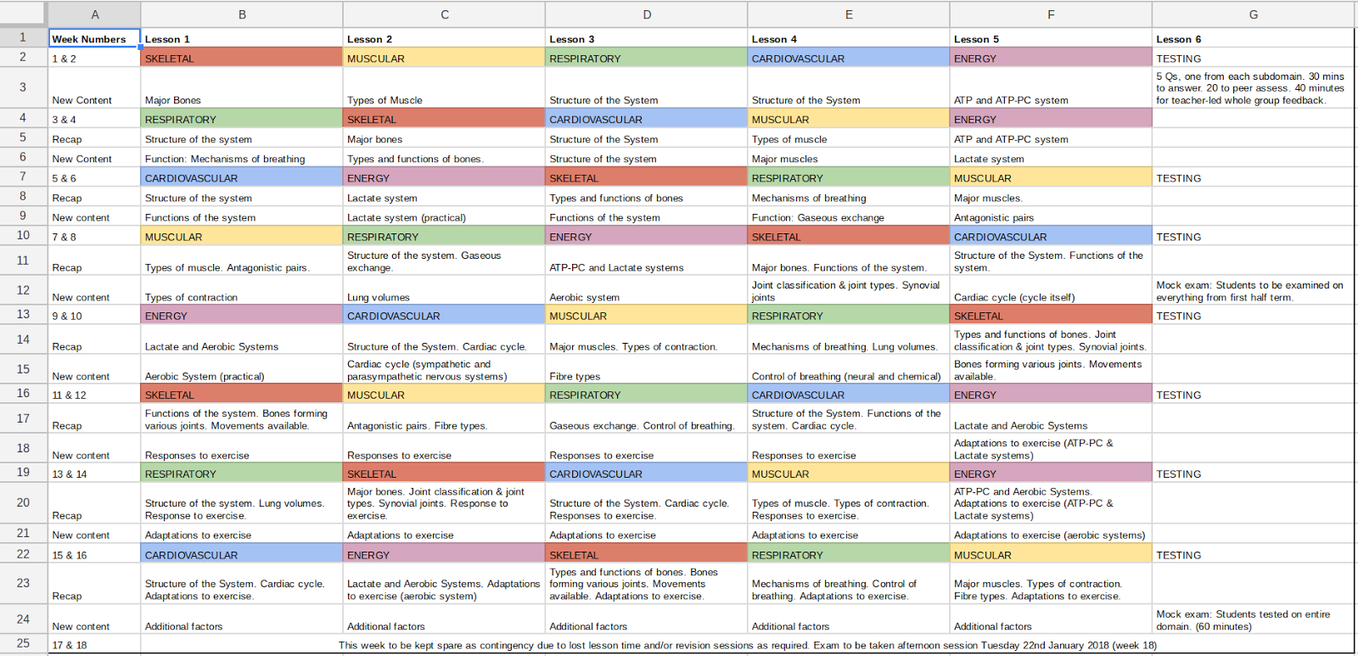Select column B header

tap(242, 14)
